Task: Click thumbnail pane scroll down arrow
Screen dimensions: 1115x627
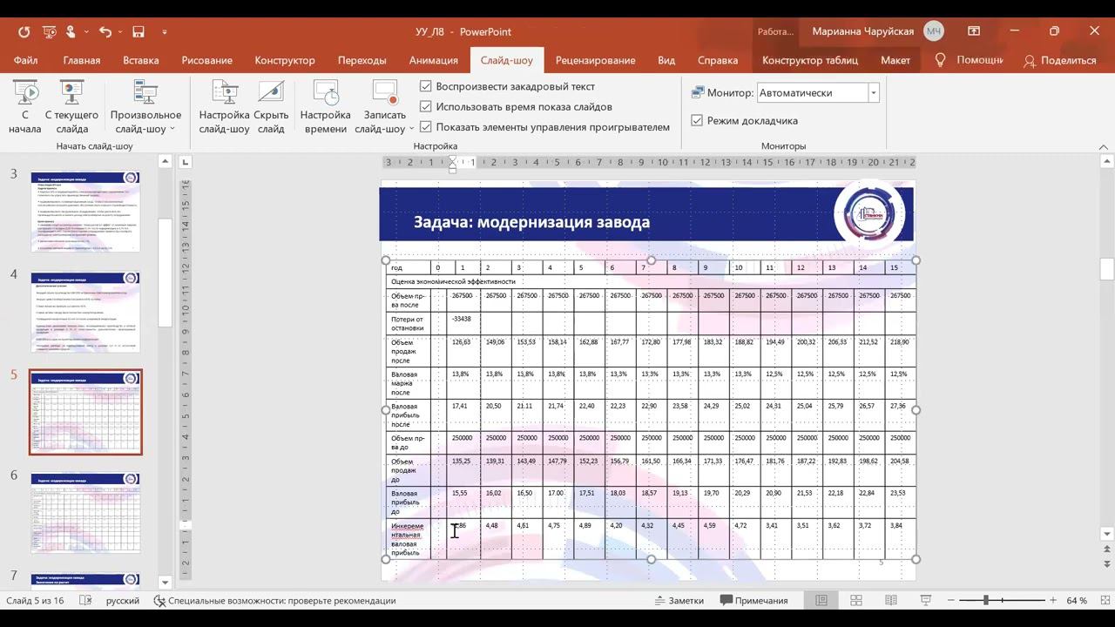Action: click(164, 581)
